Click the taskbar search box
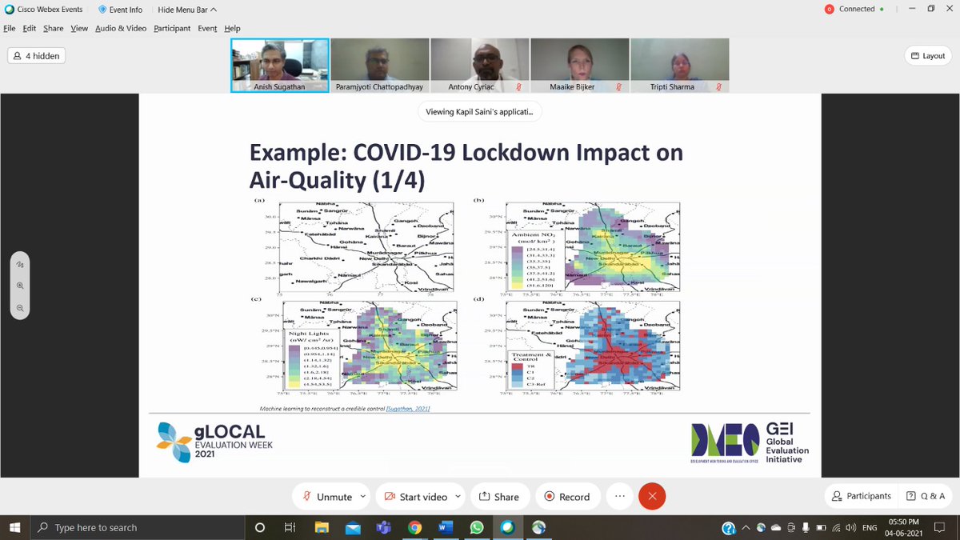960x540 pixels. 136,527
